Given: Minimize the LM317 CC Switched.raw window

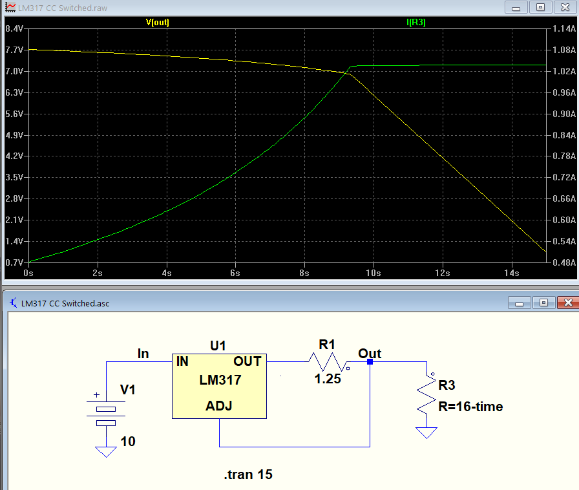Looking at the screenshot, I should click(516, 7).
